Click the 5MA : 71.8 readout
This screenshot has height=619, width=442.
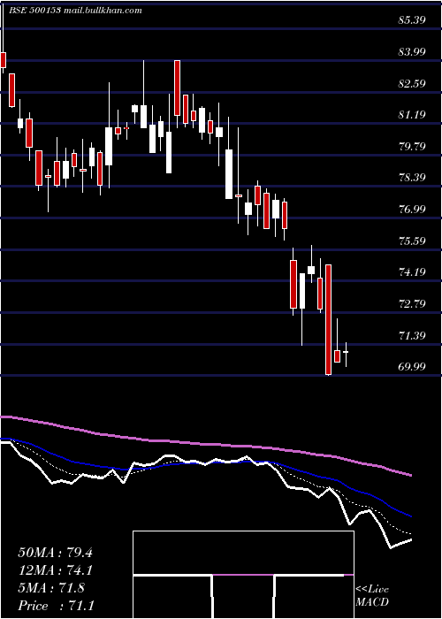pos(51,588)
